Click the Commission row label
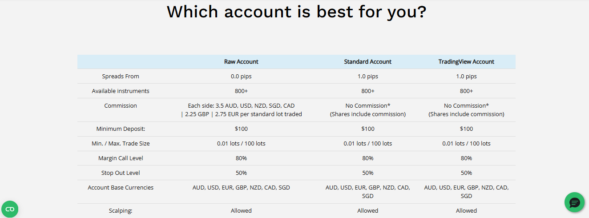 click(x=121, y=106)
